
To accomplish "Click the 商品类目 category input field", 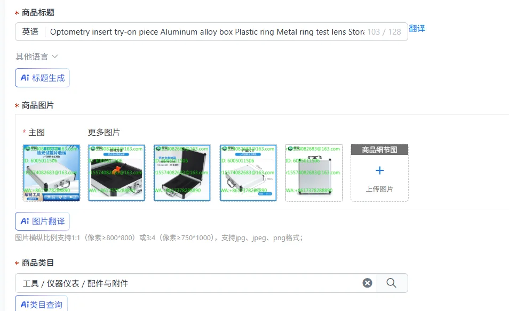I will [x=188, y=283].
